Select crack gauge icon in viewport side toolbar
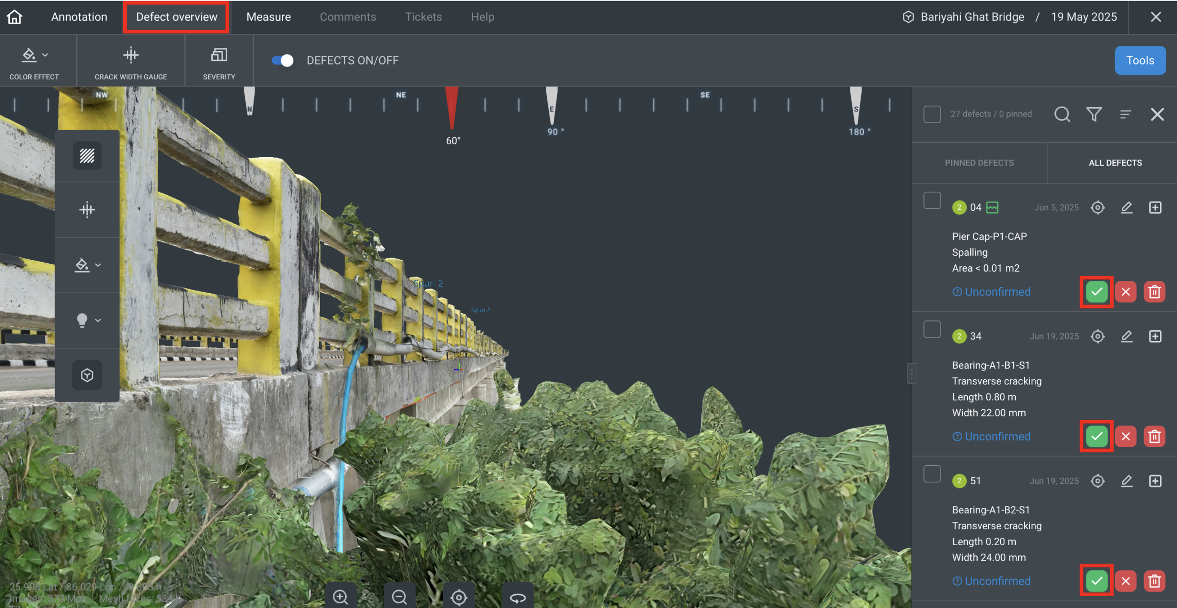This screenshot has width=1177, height=608. (x=87, y=210)
